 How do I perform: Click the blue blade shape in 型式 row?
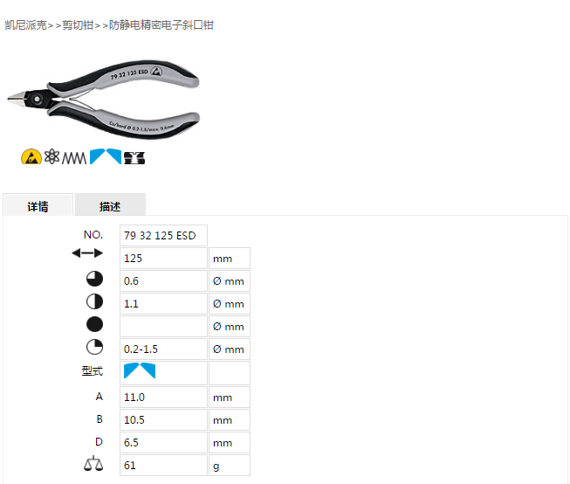point(140,370)
